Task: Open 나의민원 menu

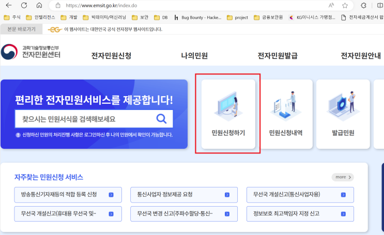Action: click(x=194, y=56)
